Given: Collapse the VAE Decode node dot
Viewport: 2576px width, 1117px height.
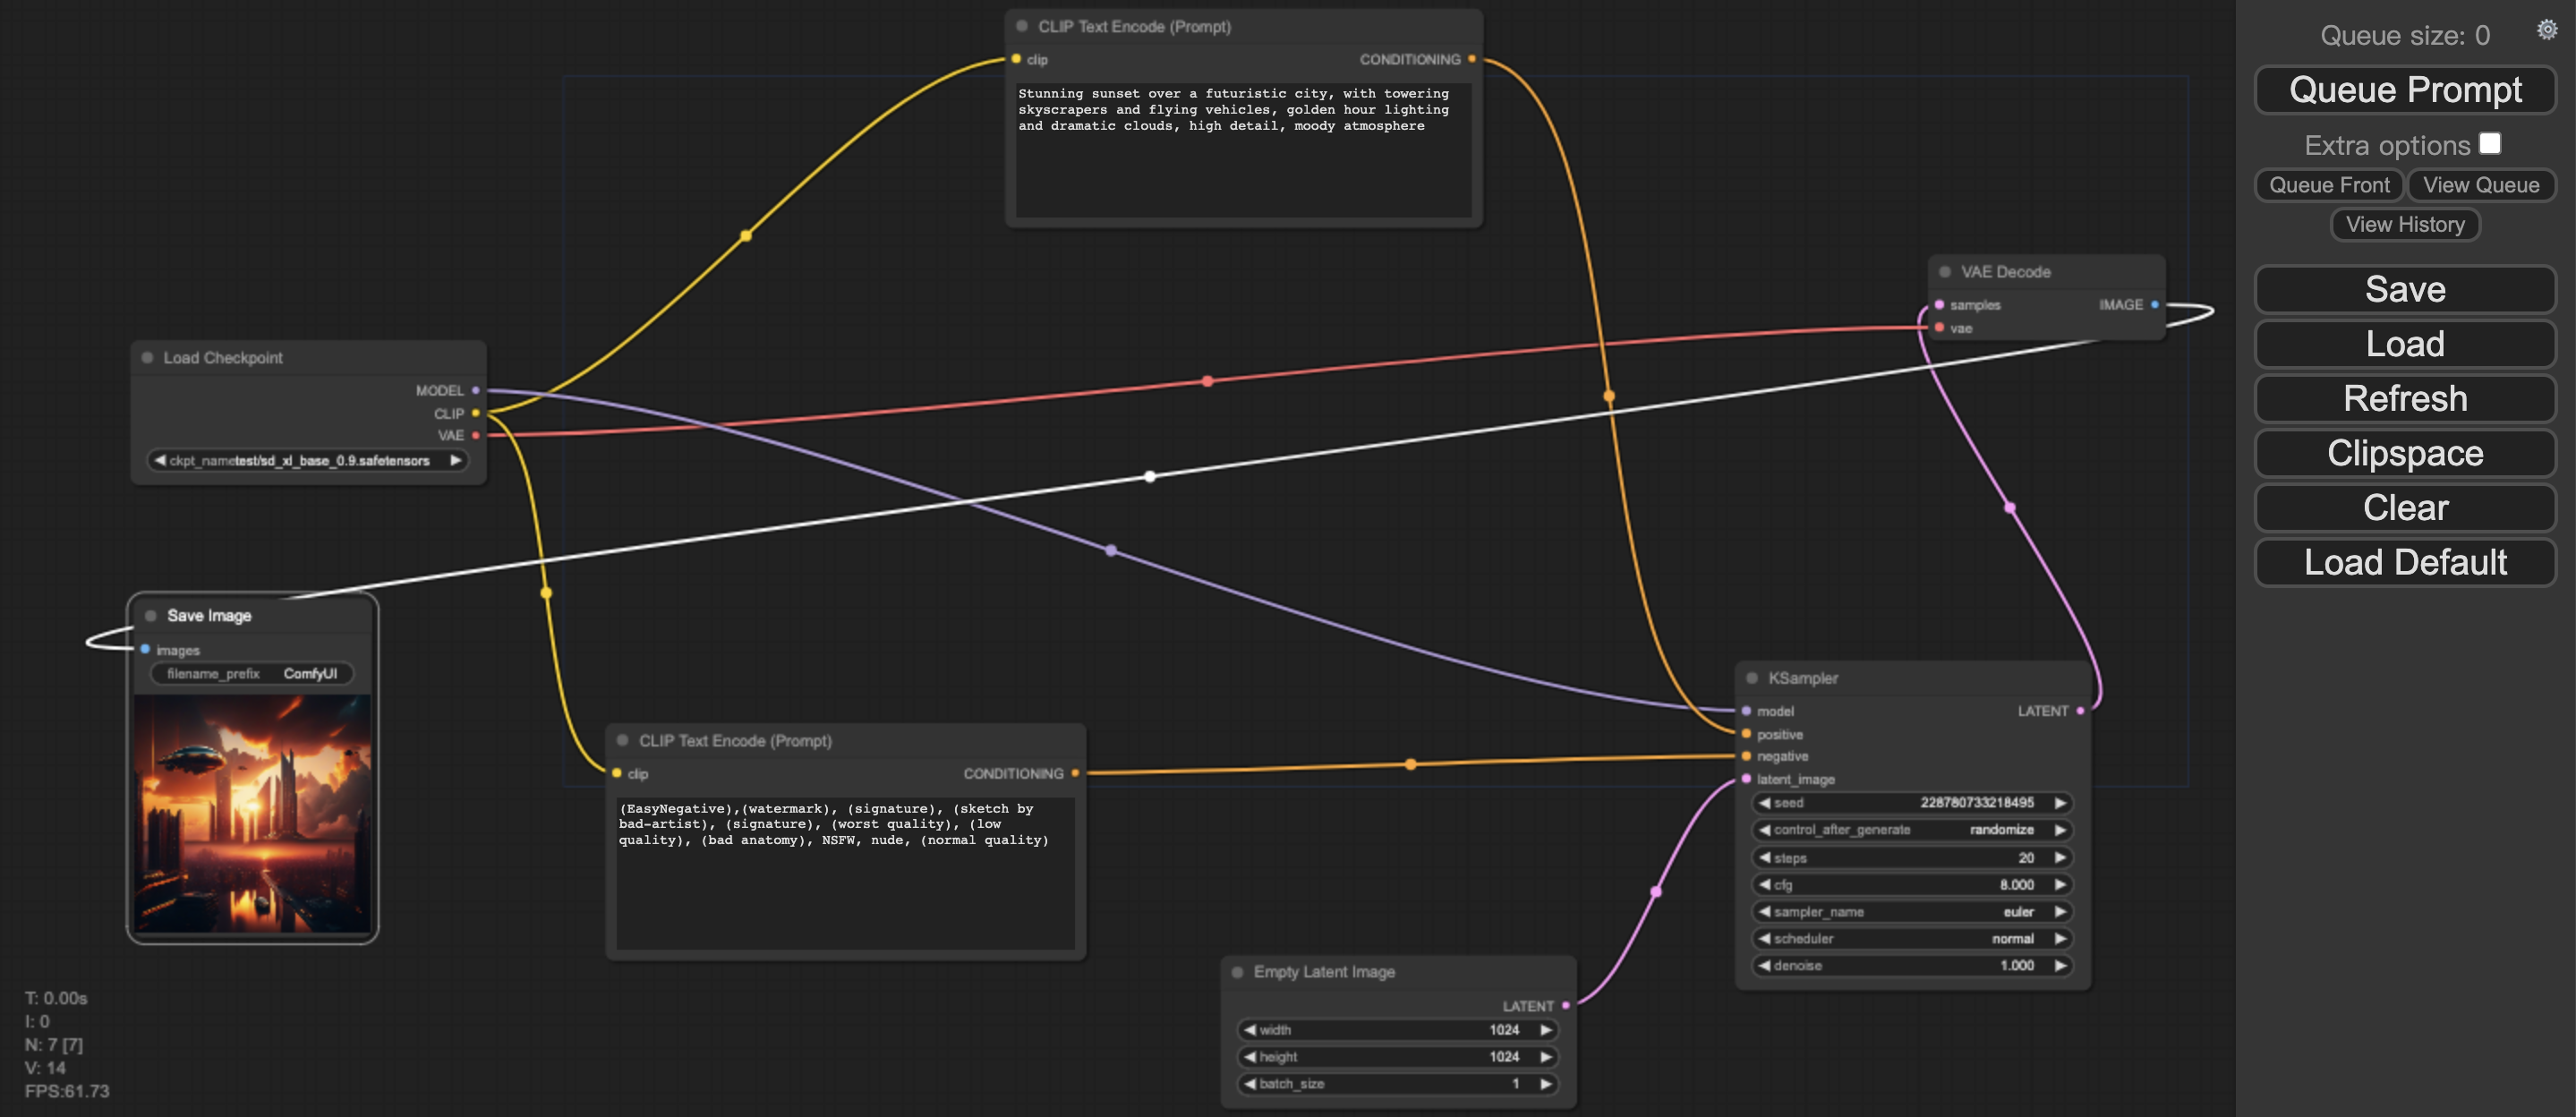Looking at the screenshot, I should [x=1944, y=272].
